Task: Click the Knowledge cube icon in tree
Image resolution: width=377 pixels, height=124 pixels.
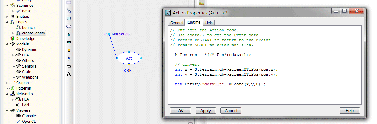Action: click(x=12, y=39)
